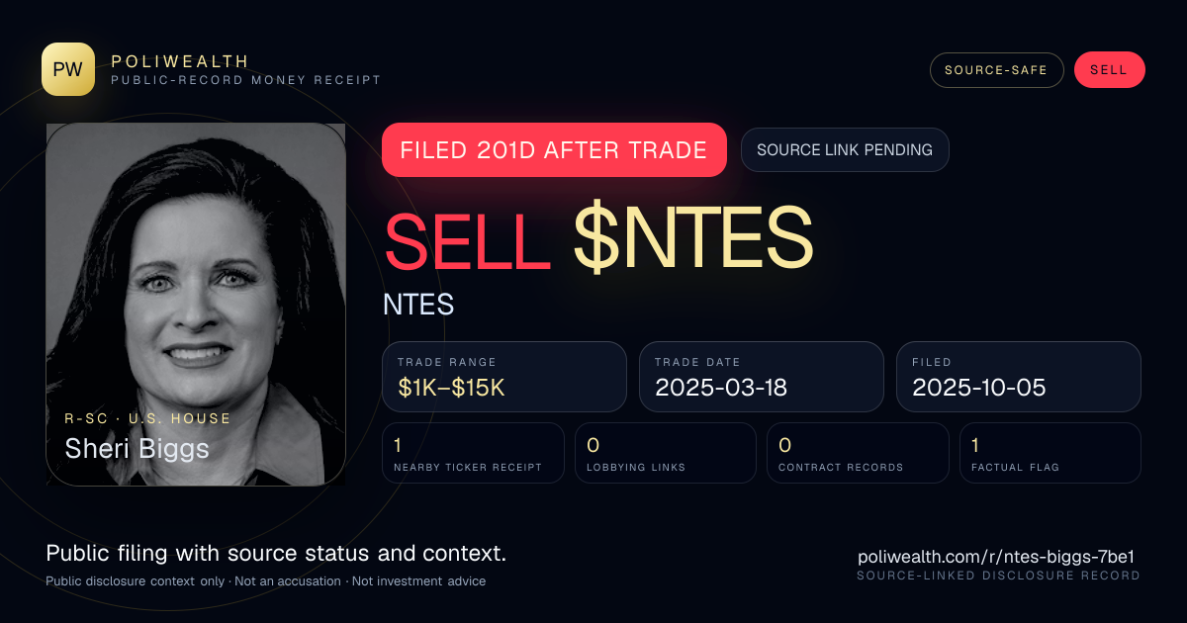Open the Lobbying Links tile

(666, 453)
